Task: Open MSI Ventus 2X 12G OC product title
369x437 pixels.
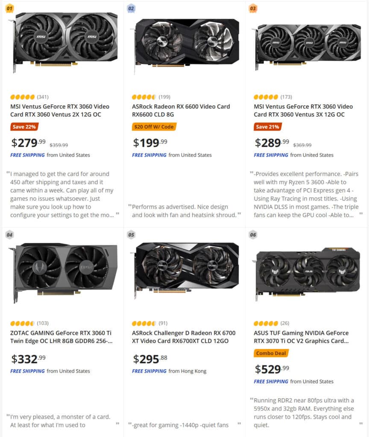Action: [x=60, y=111]
